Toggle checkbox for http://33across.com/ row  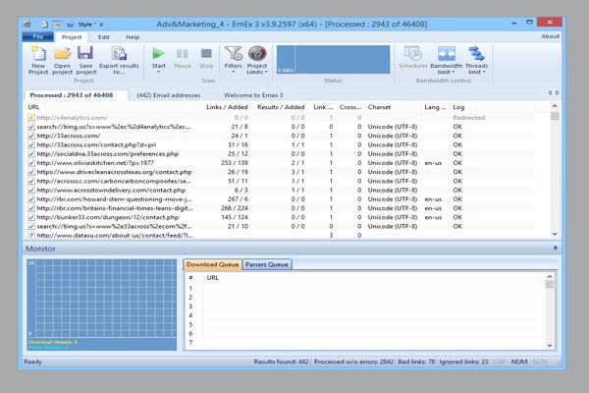(x=30, y=136)
